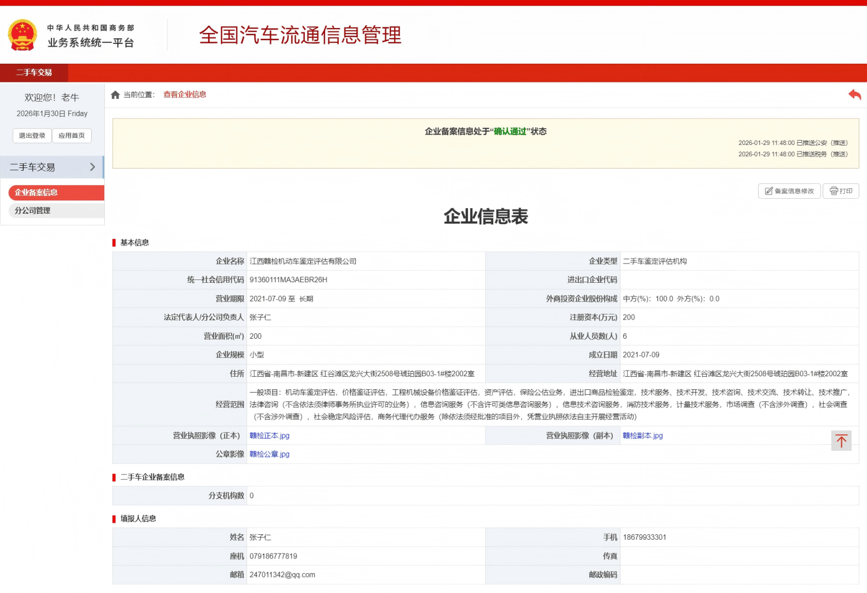Click the 应用首页 button

(x=72, y=136)
